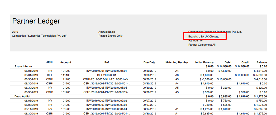The image size is (276, 115).
Task: Select the Branch: USA UK Chicago filter text
Action: coord(203,36)
